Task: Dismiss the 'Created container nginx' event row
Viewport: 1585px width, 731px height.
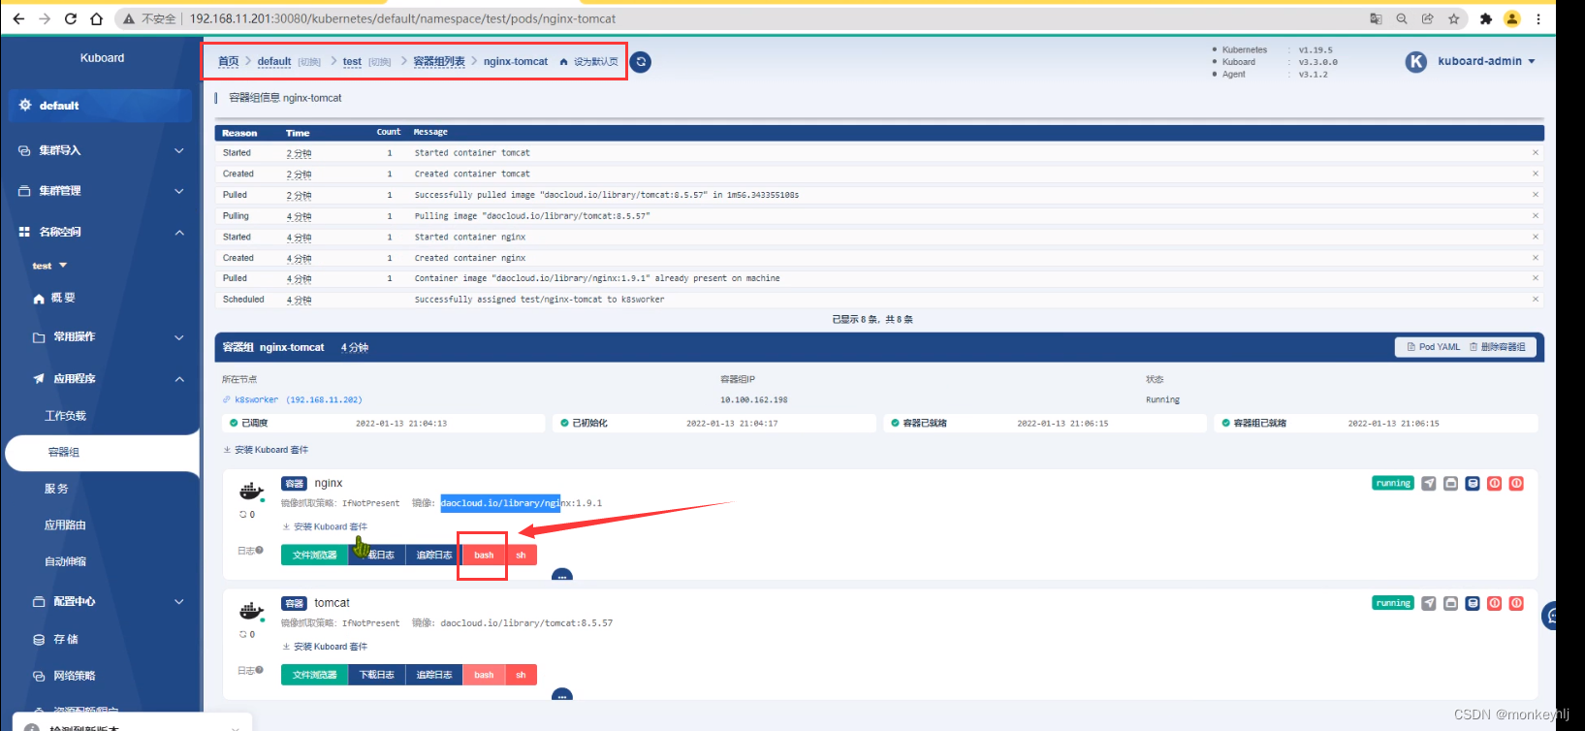Action: click(x=1536, y=258)
